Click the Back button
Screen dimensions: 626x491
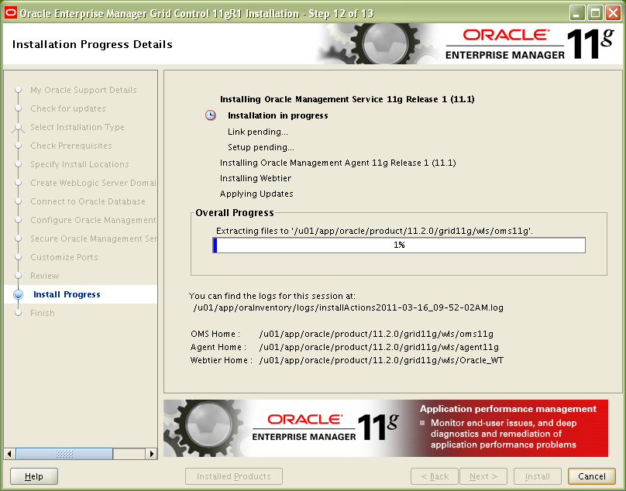(435, 476)
